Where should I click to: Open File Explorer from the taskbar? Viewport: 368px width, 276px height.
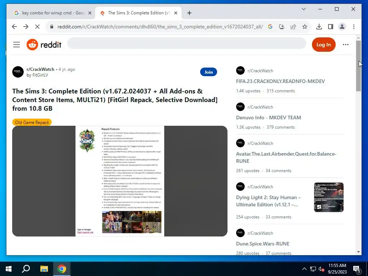click(x=44, y=269)
